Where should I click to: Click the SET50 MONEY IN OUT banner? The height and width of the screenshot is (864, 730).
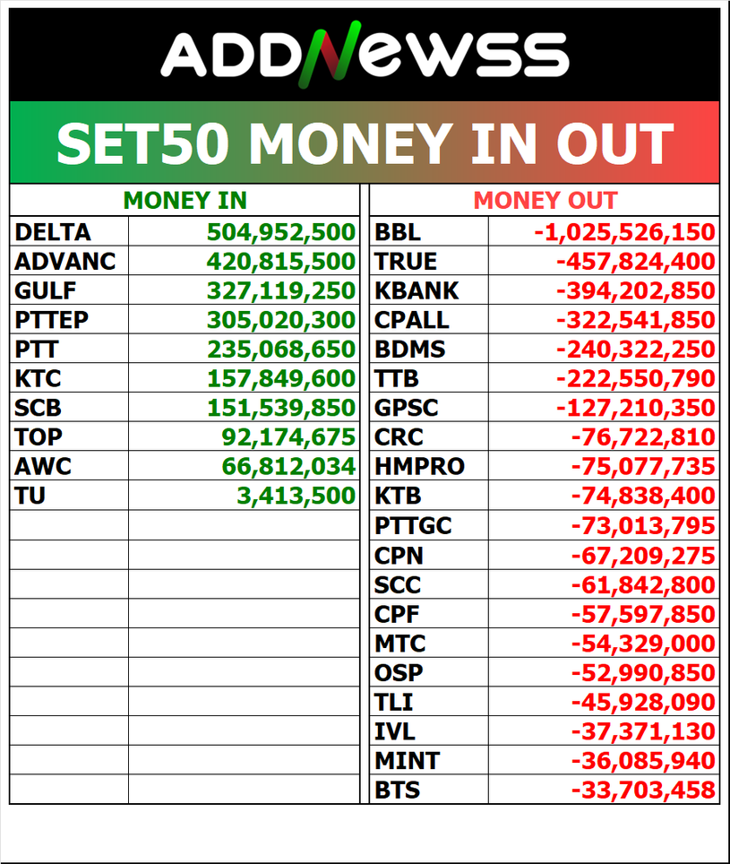pyautogui.click(x=365, y=143)
